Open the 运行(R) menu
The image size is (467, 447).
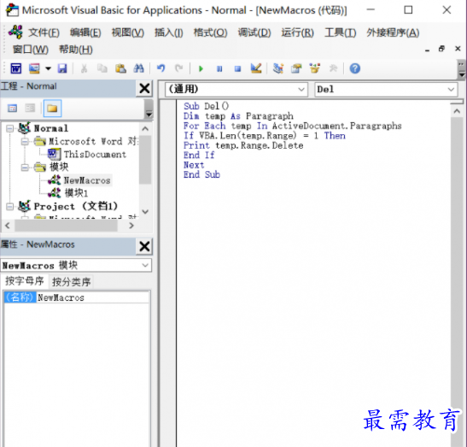pos(298,32)
